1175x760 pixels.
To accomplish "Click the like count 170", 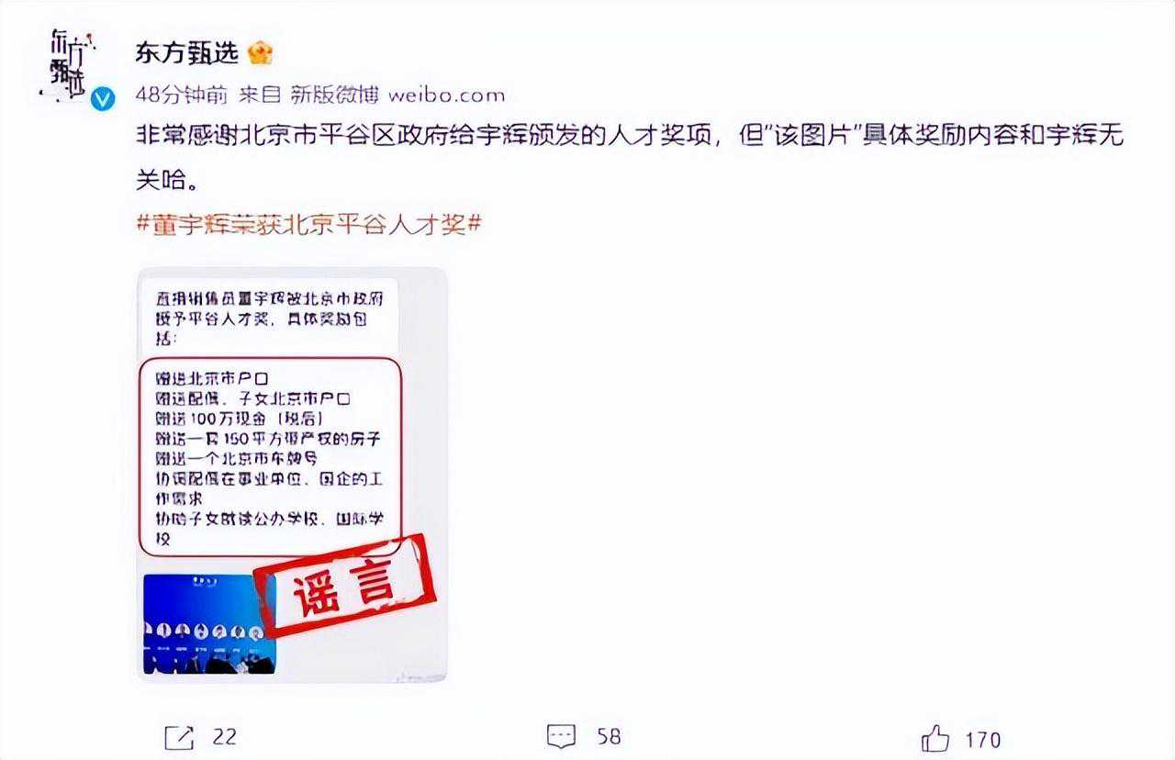I will coord(982,739).
